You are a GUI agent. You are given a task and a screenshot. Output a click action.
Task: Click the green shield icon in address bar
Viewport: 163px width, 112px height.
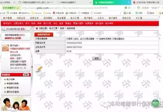[x=126, y=8]
